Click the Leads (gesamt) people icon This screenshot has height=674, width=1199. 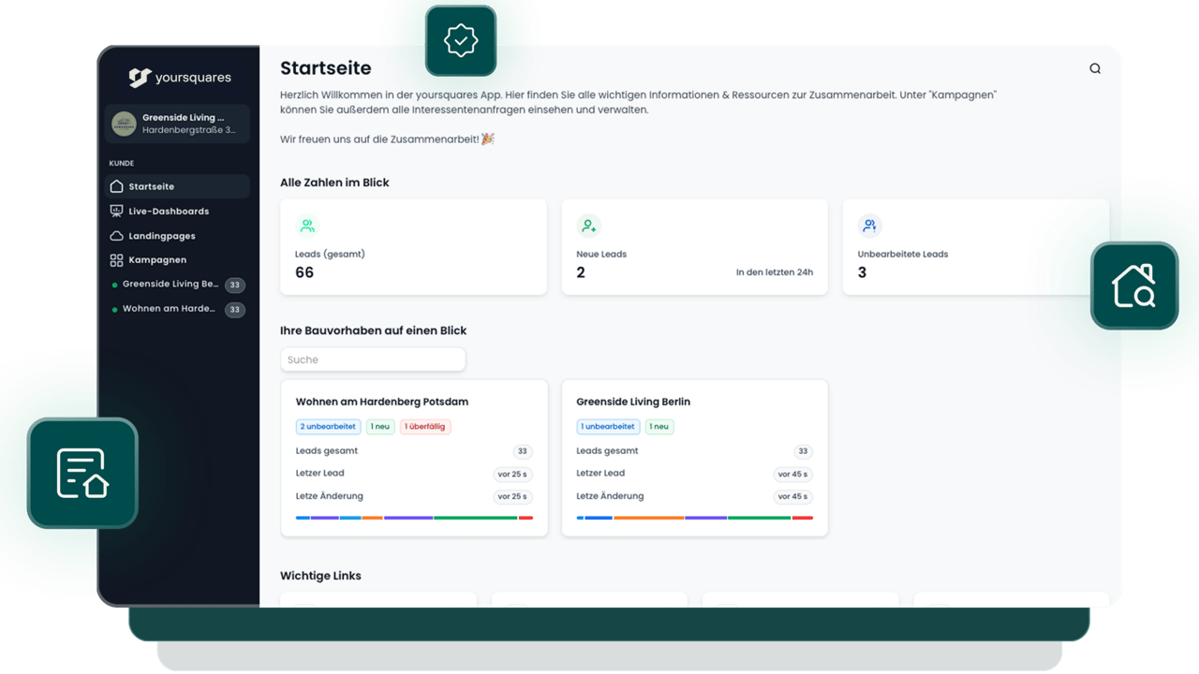coord(307,226)
